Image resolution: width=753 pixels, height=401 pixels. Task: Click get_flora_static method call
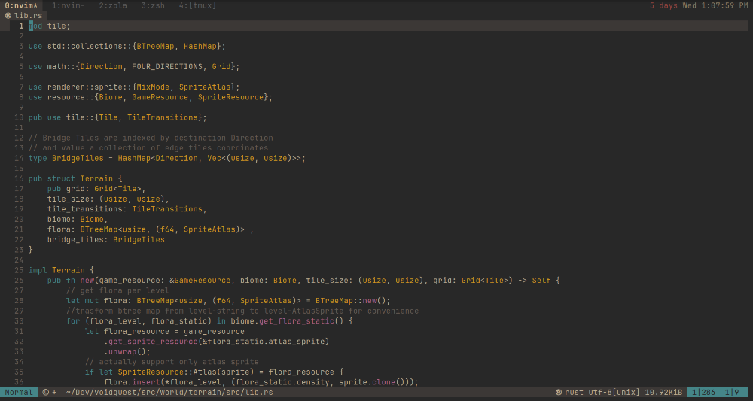(x=296, y=321)
